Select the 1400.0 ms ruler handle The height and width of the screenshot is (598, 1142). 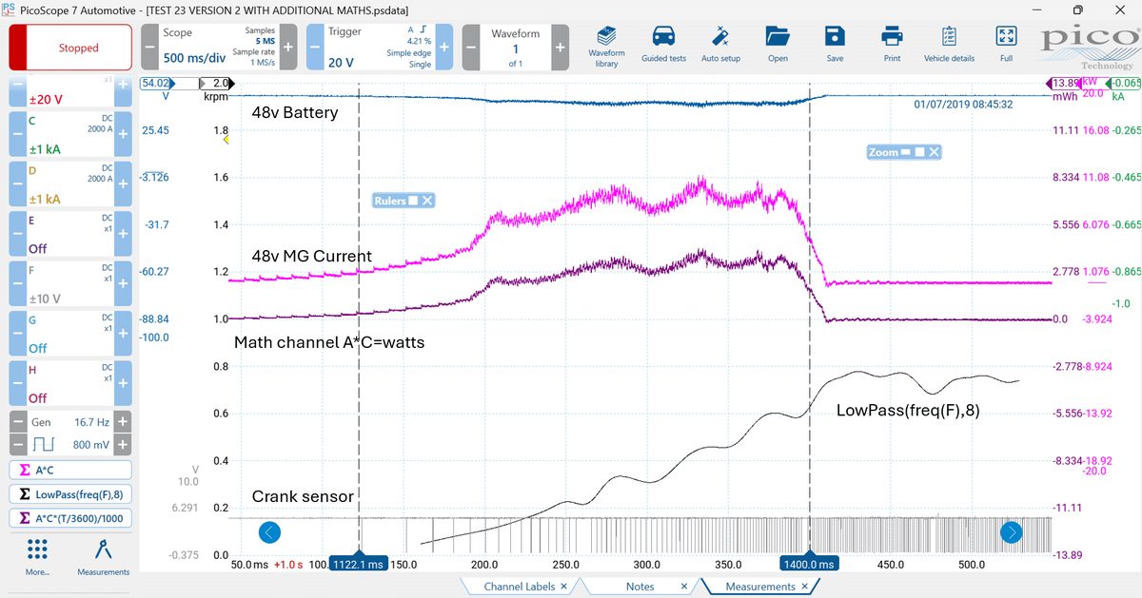[809, 564]
